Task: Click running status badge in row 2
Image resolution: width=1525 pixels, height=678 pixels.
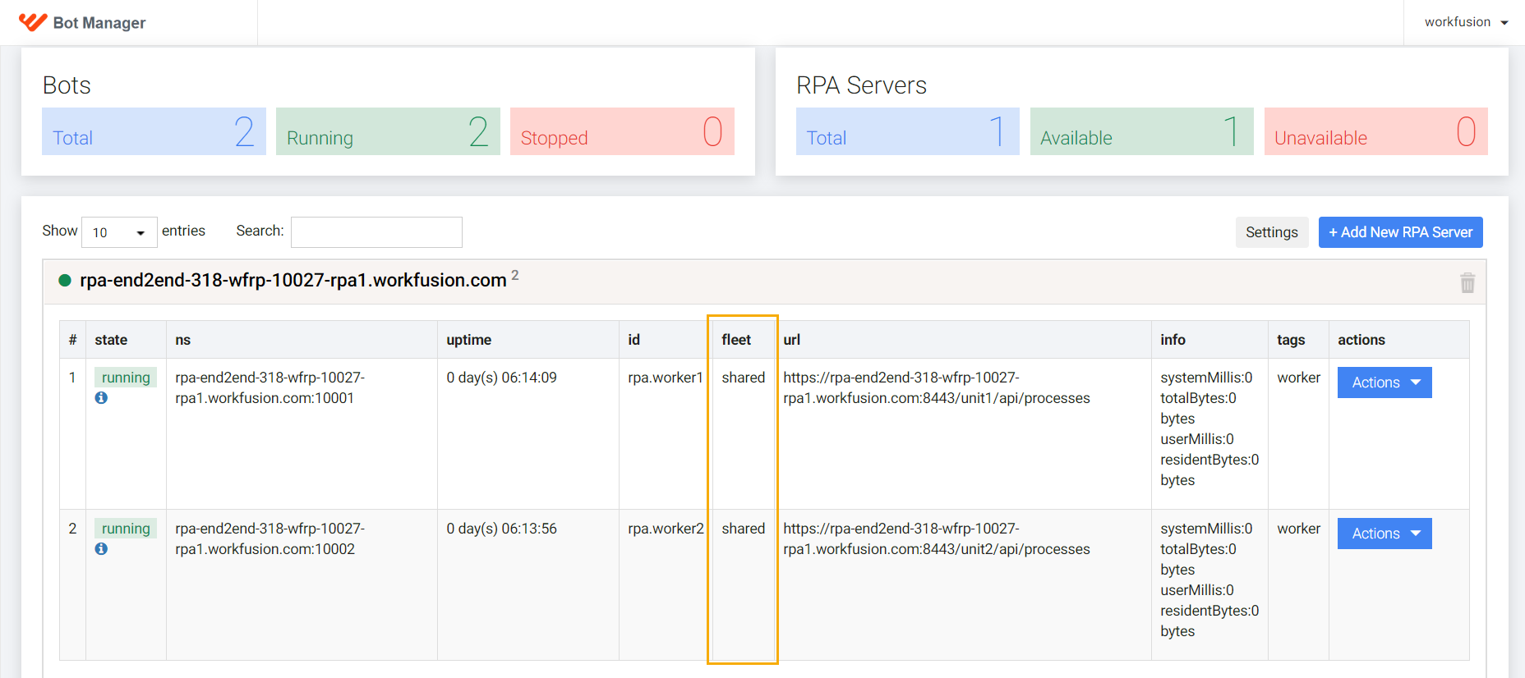Action: pos(126,529)
